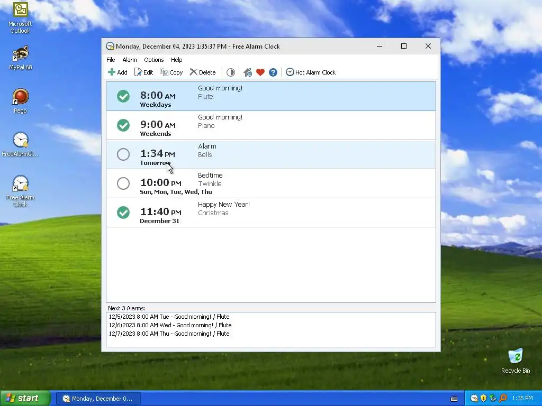
Task: Open the blue question mark help icon
Action: pyautogui.click(x=273, y=72)
